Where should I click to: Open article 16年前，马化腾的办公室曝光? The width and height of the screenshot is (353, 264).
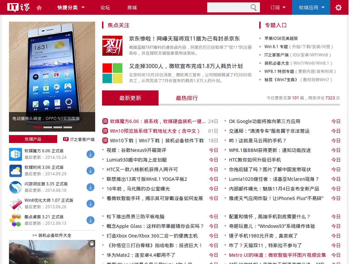[138, 189]
